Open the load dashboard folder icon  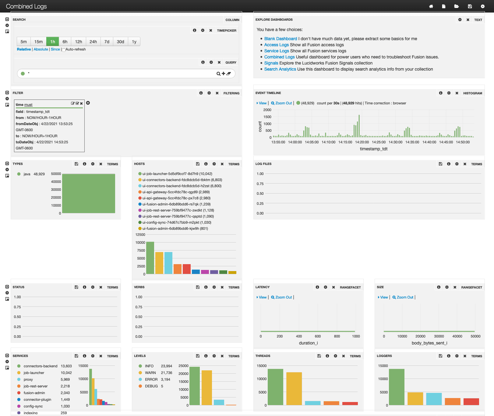[457, 6]
